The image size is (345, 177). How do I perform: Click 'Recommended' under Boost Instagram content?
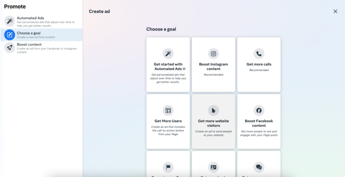[213, 75]
